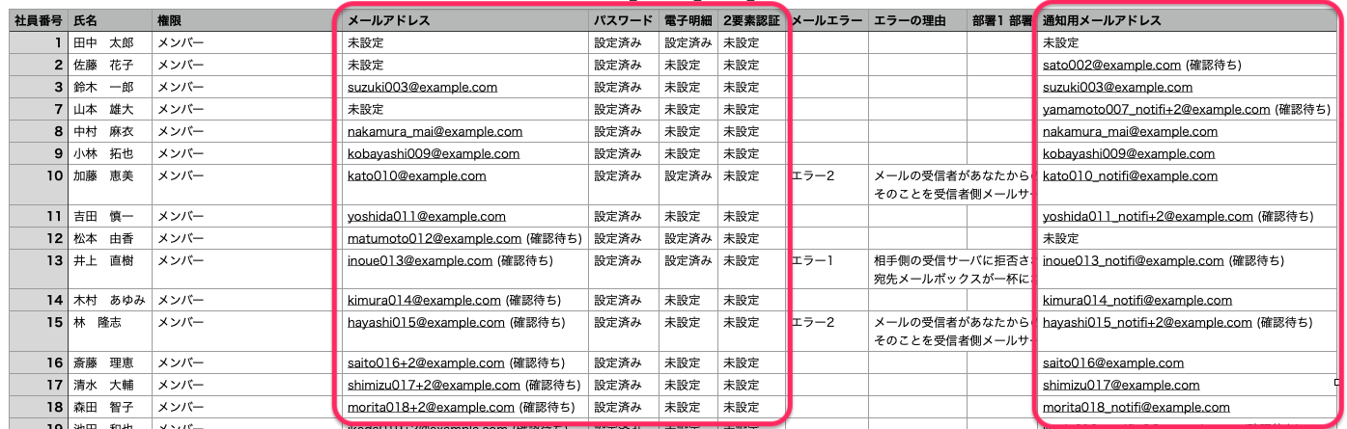Open the kimura014_notifi@example.com link
The width and height of the screenshot is (1347, 429).
[1137, 301]
